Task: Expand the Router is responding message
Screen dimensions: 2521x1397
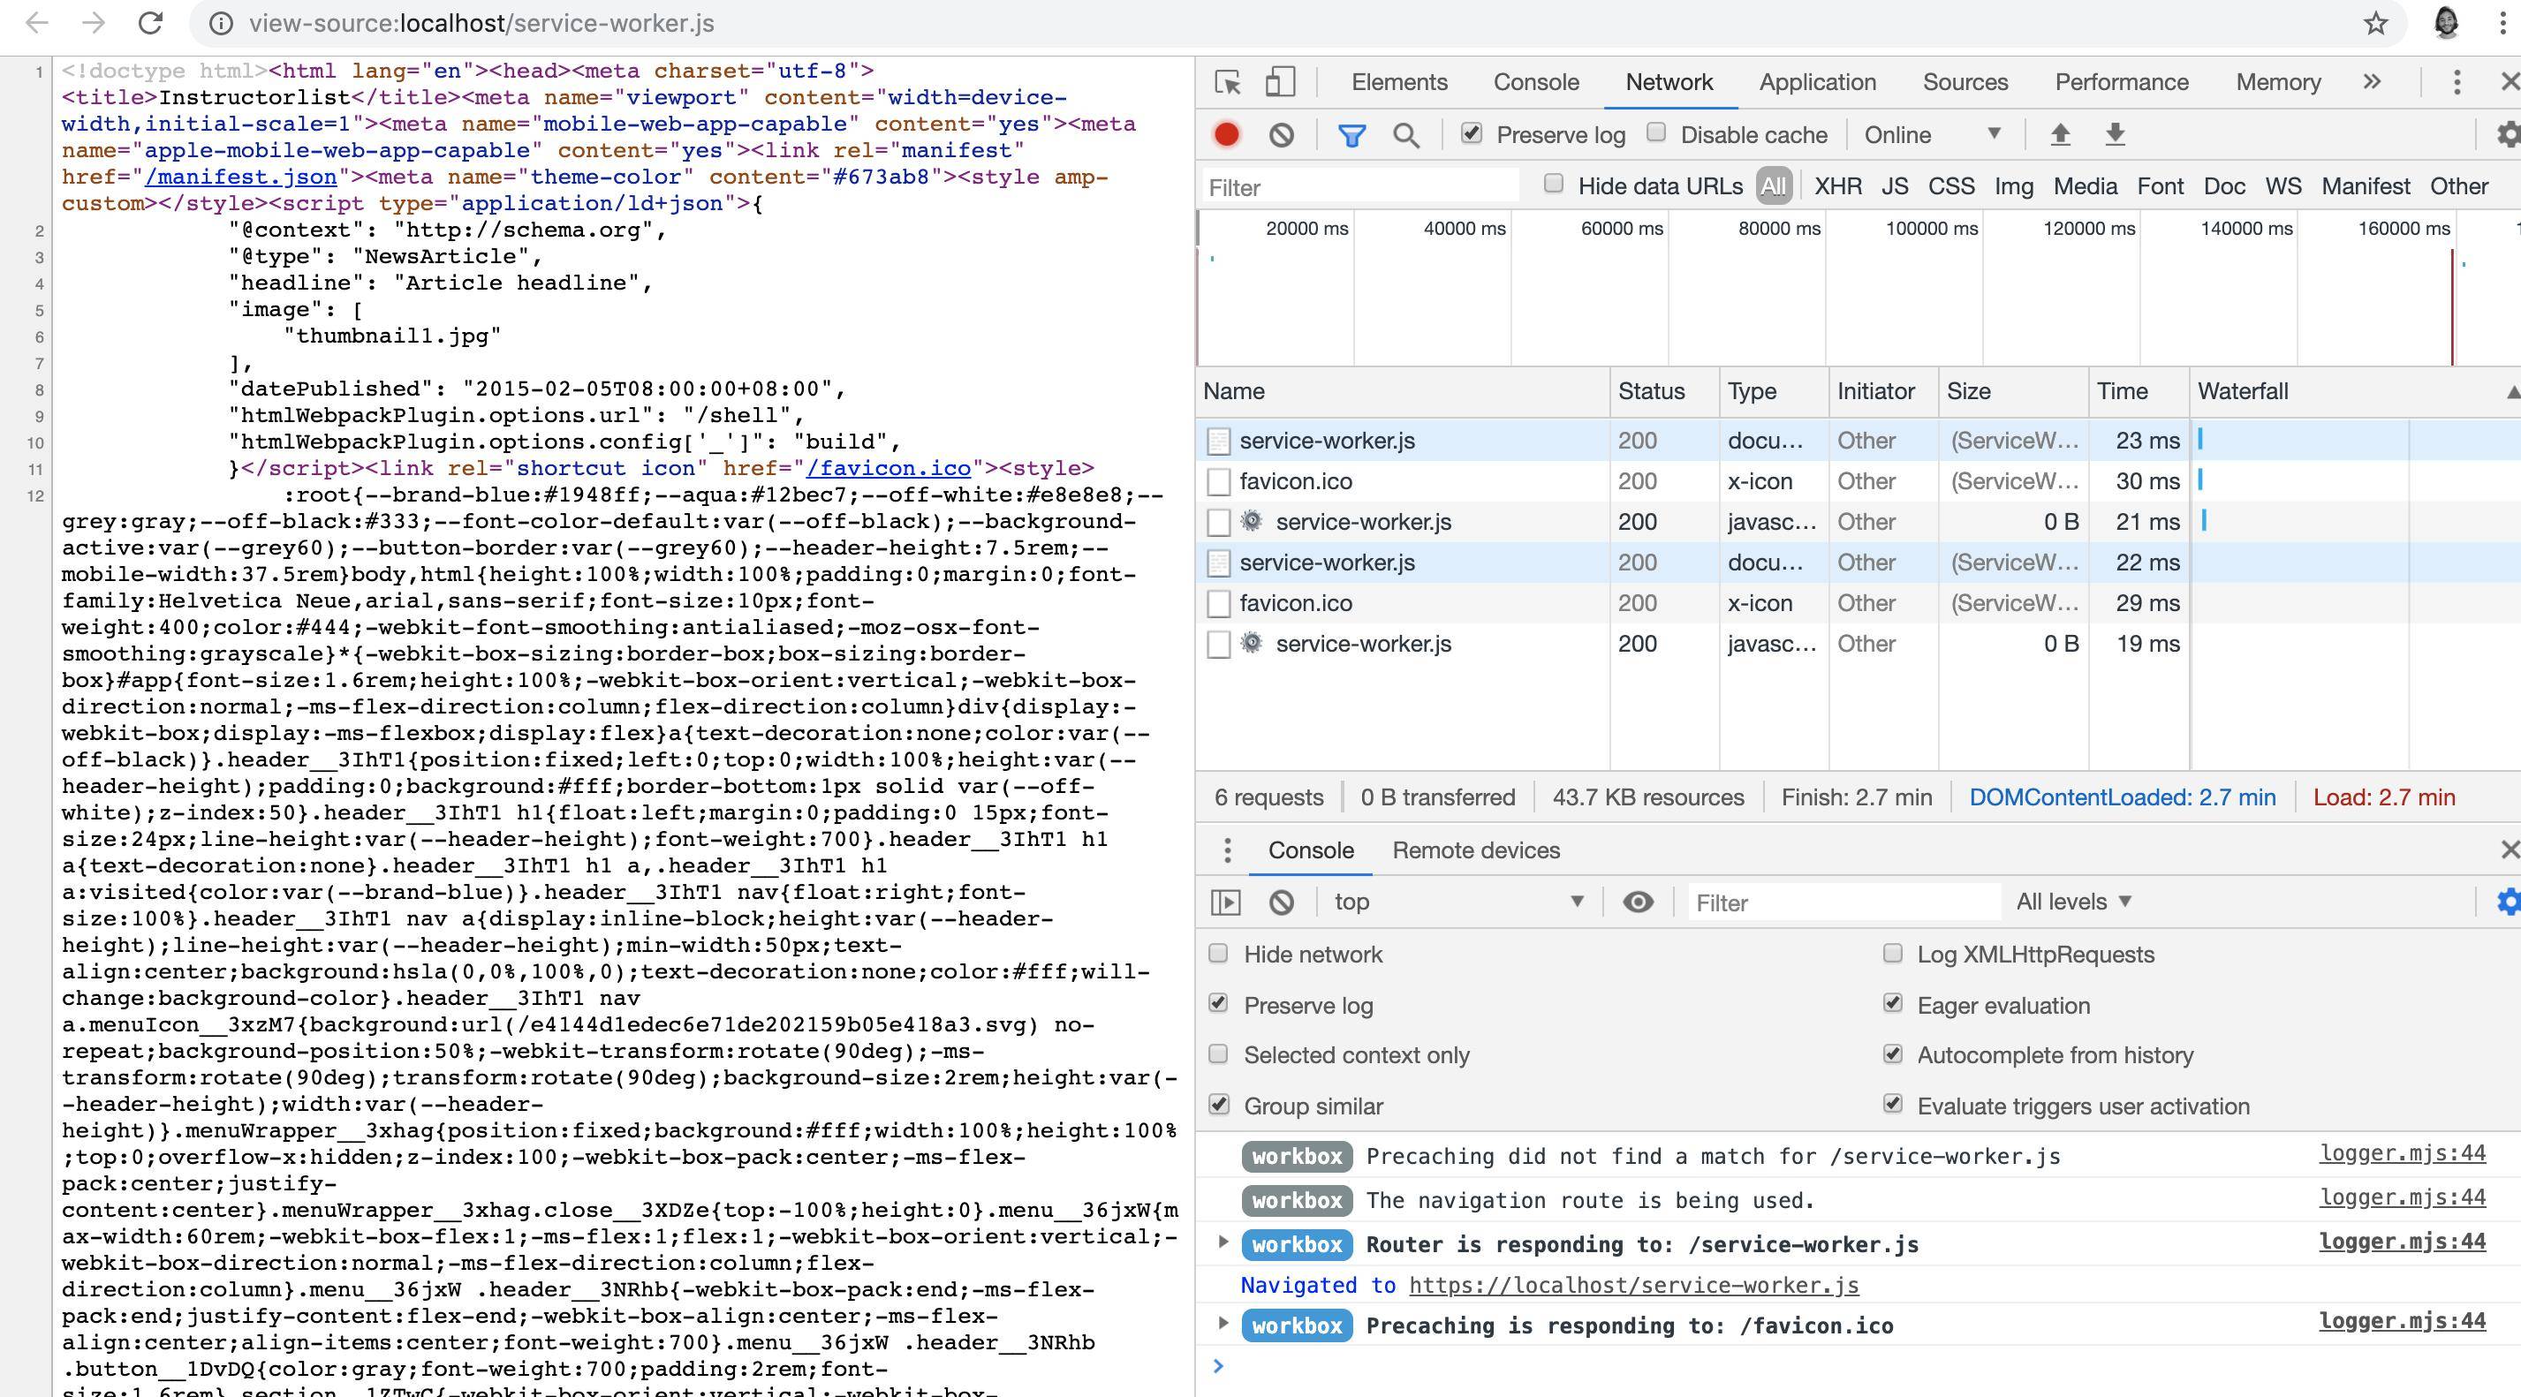Action: coord(1223,1242)
